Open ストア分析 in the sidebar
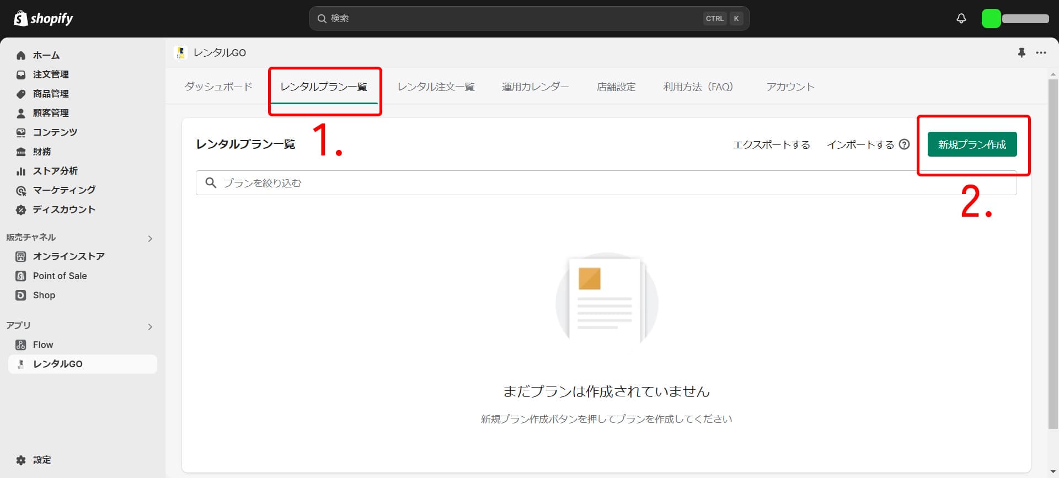This screenshot has width=1059, height=478. click(55, 171)
